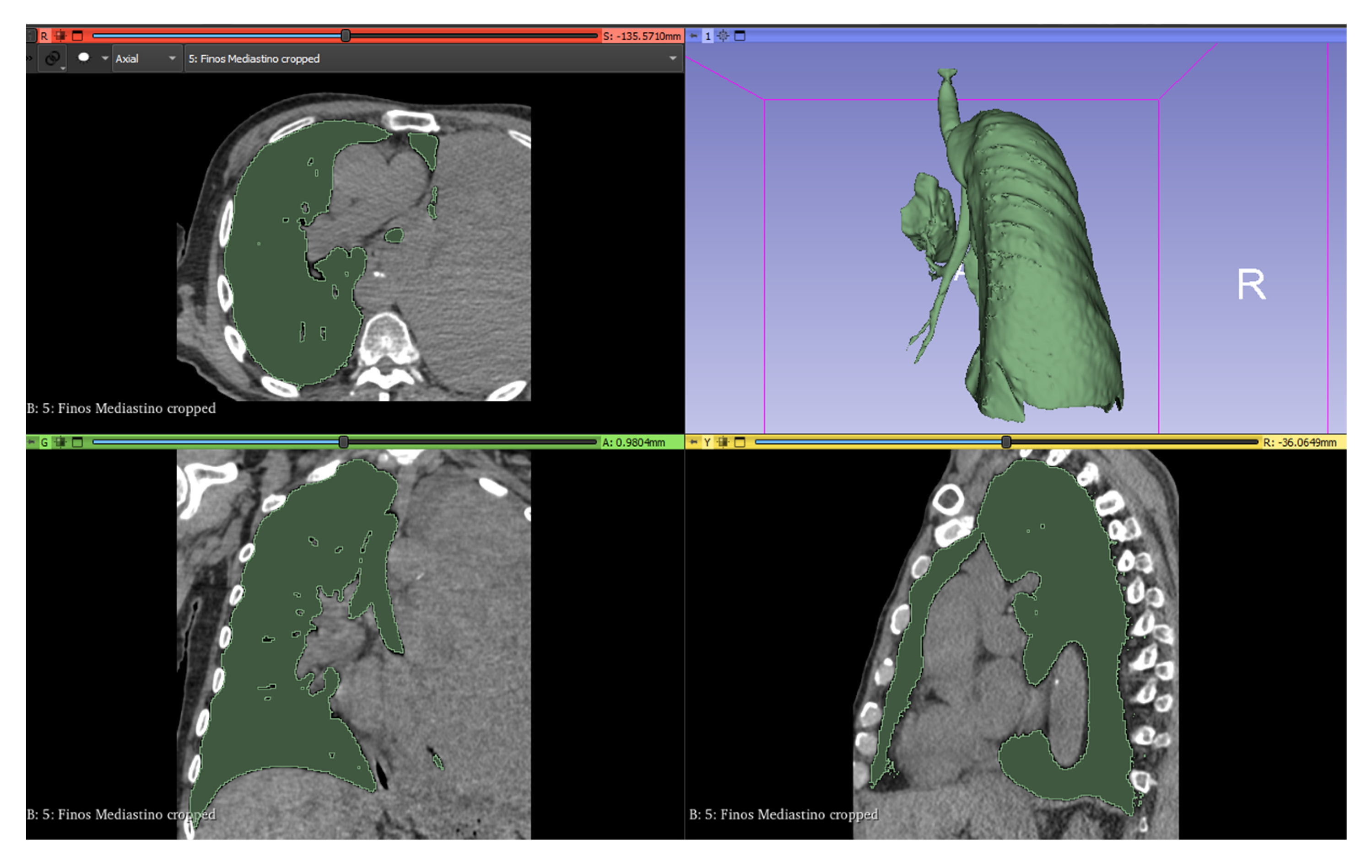The width and height of the screenshot is (1372, 866).
Task: Reset red slice field of view
Action: point(60,36)
